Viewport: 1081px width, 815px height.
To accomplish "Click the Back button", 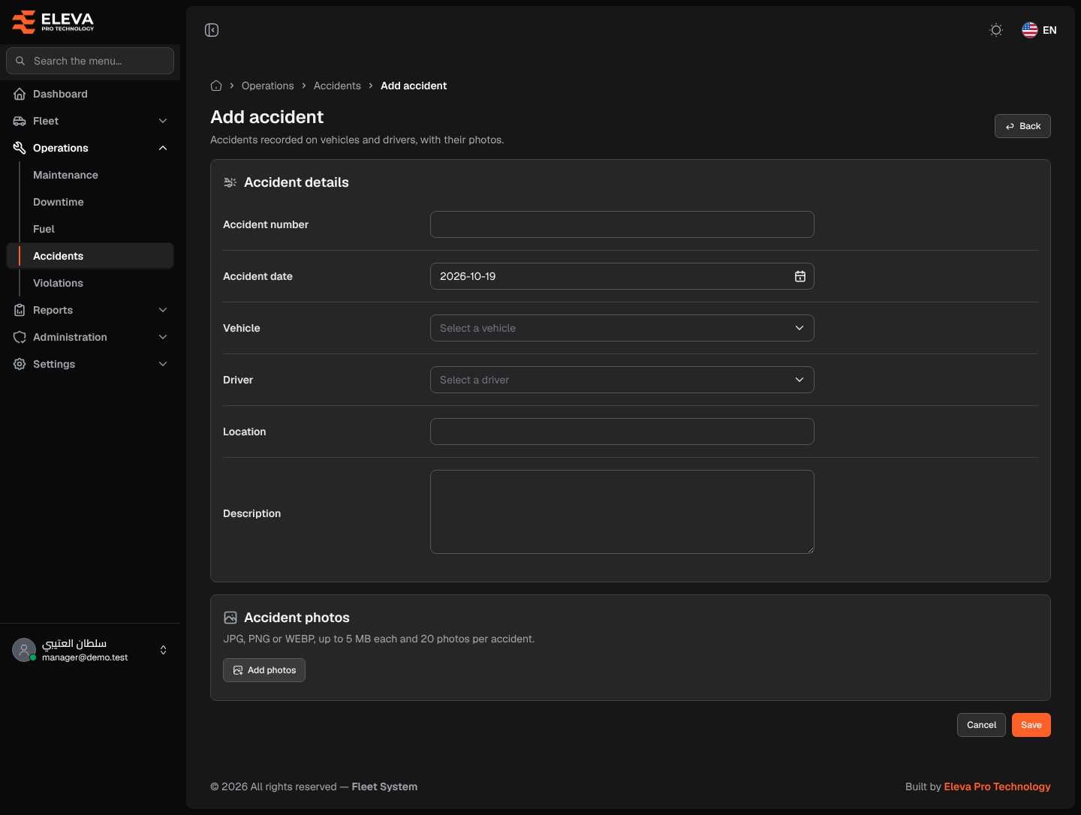I will [x=1022, y=126].
